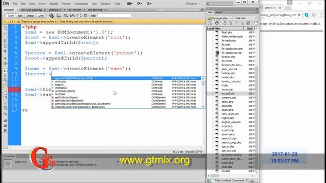Image resolution: width=326 pixels, height=183 pixels.
Task: Click the preview in browser globe icon
Action: tap(59, 16)
